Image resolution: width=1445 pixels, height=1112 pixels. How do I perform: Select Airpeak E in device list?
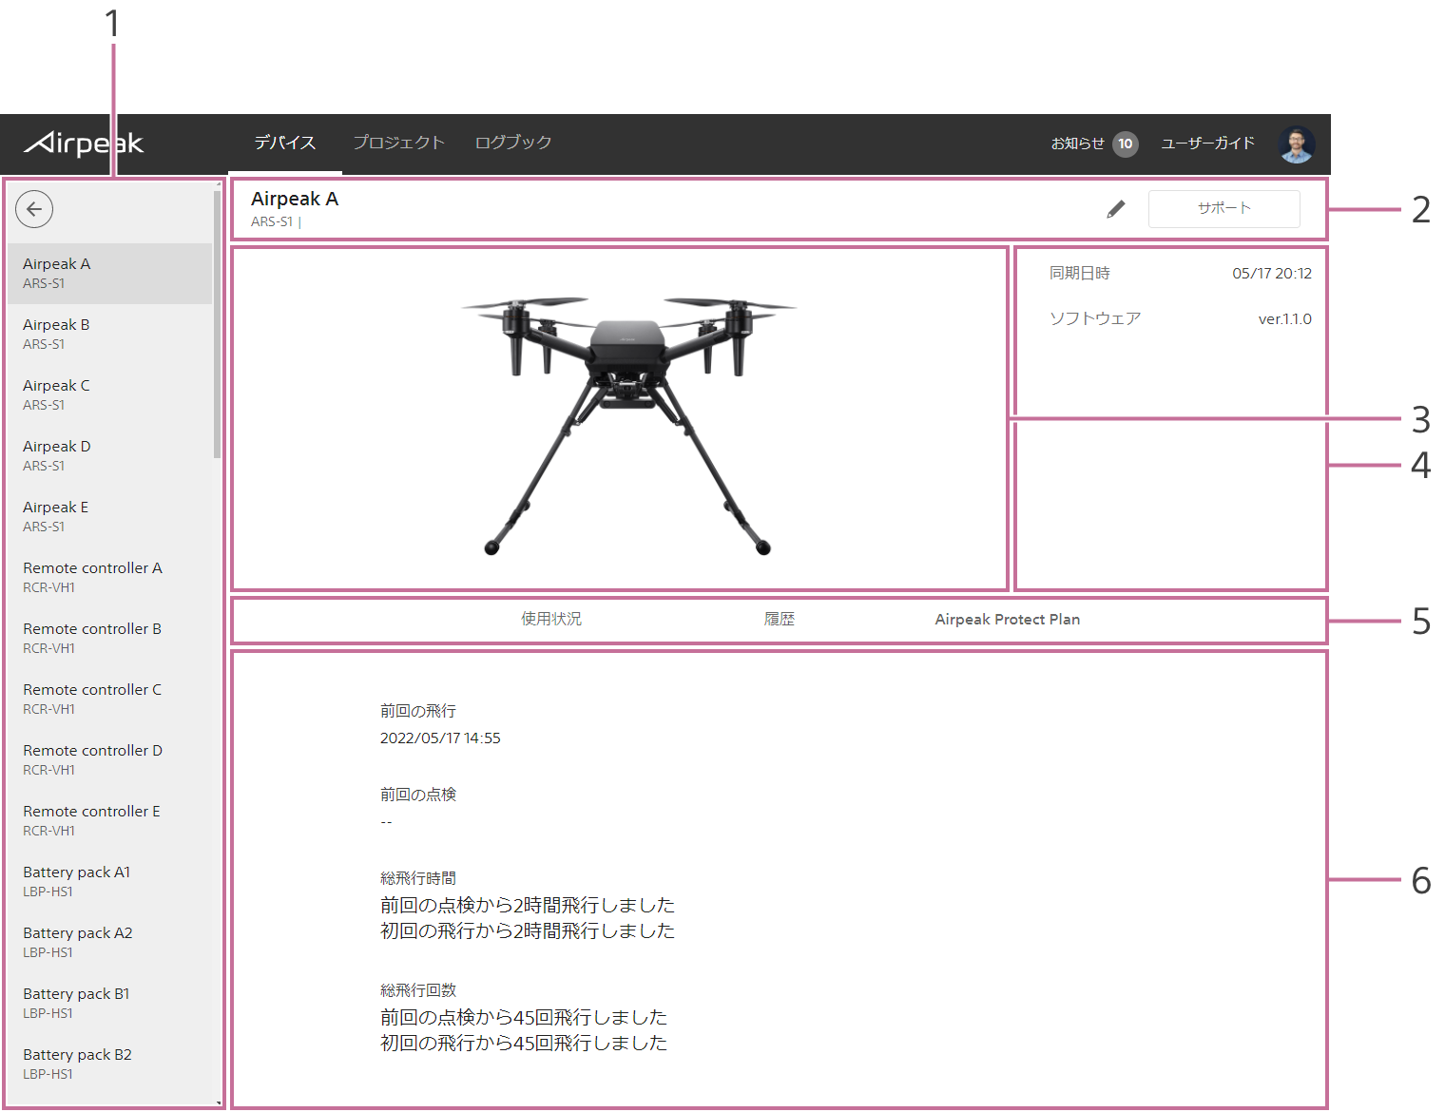pos(110,517)
